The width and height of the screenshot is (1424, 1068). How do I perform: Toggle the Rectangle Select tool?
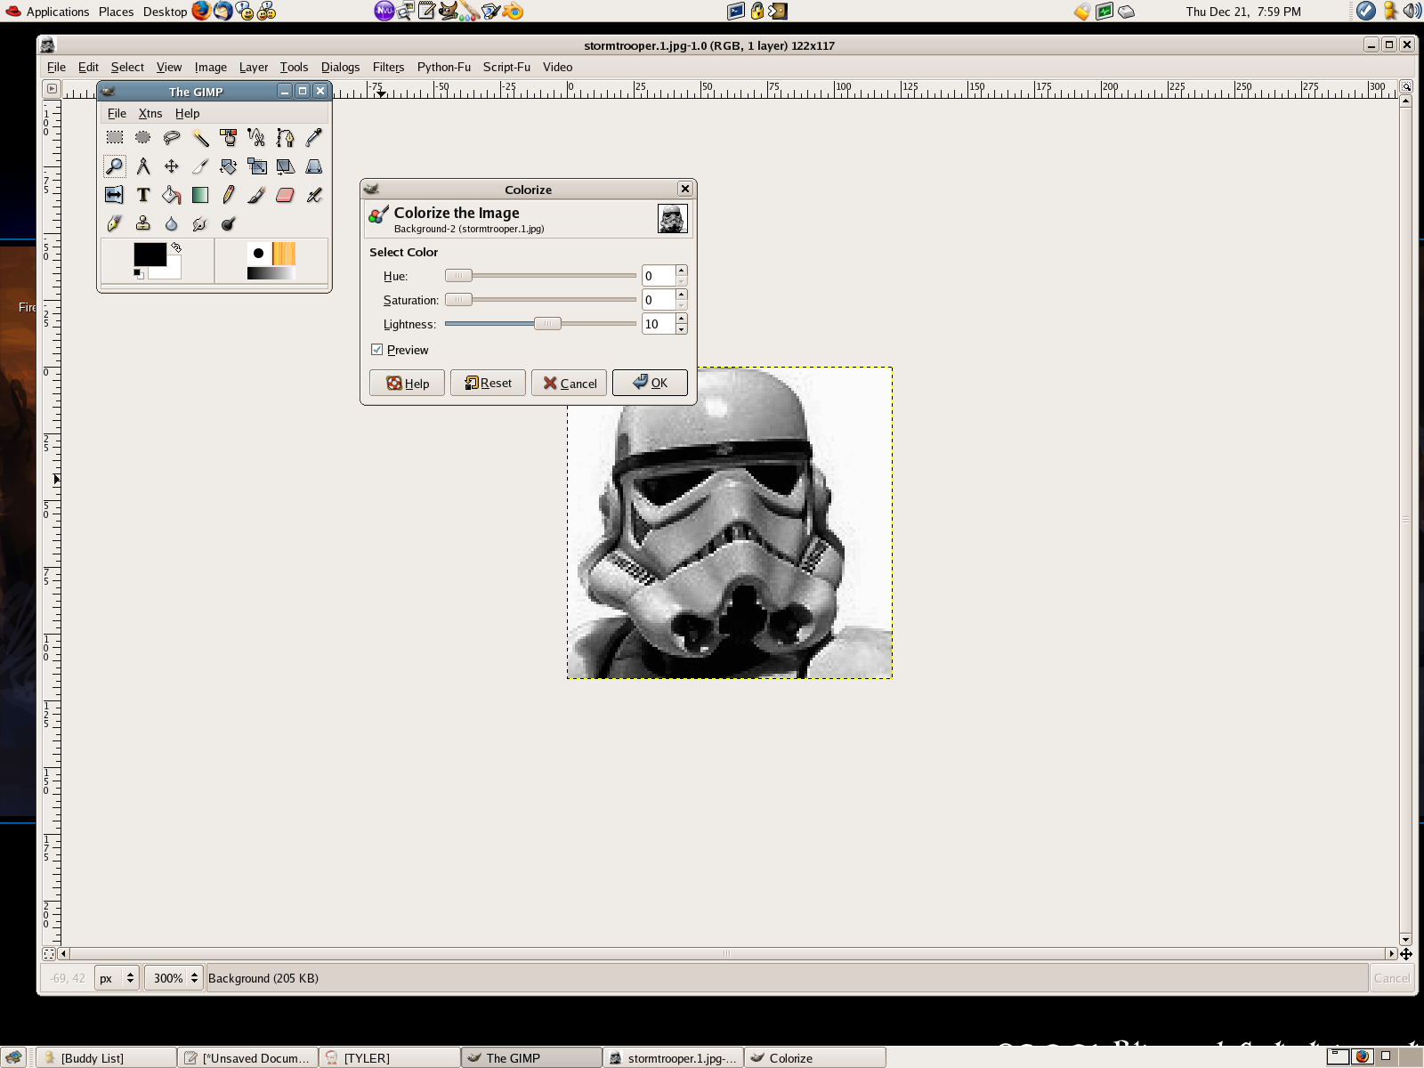click(x=115, y=138)
